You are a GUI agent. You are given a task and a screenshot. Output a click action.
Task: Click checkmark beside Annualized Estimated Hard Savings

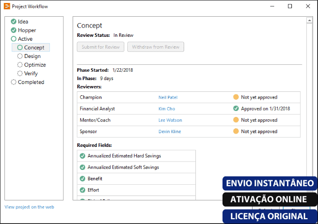pos(82,156)
